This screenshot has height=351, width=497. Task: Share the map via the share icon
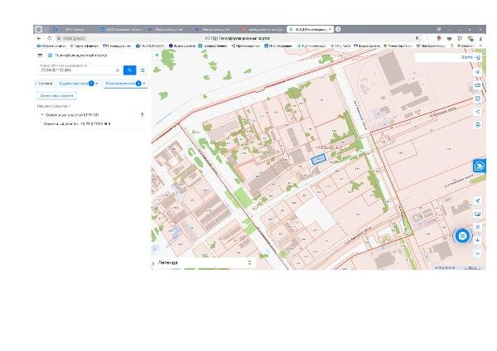tap(478, 112)
